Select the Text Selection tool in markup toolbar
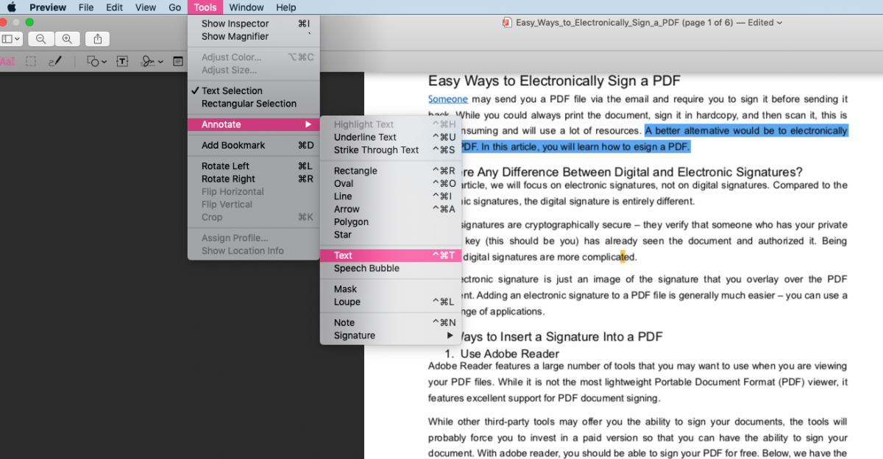This screenshot has width=883, height=459. coord(7,62)
